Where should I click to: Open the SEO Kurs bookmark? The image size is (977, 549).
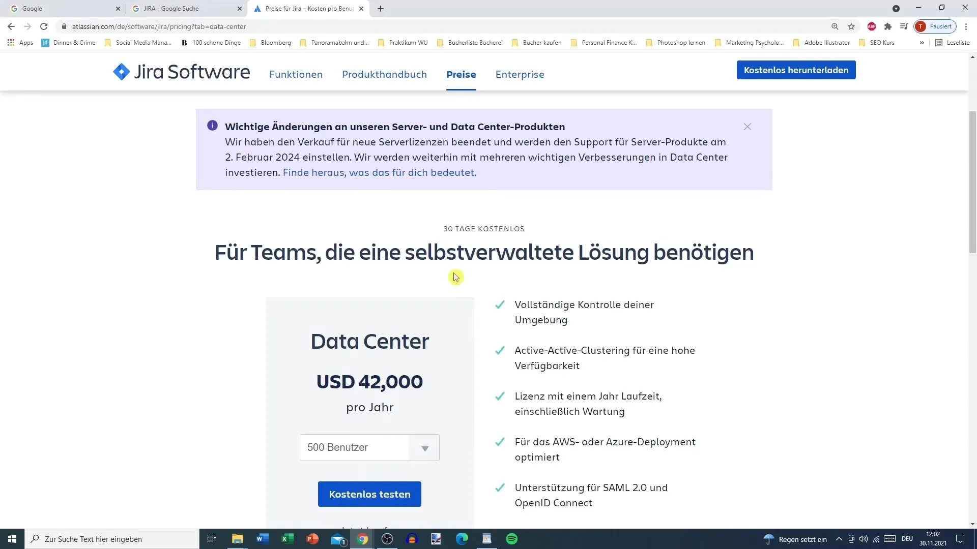pyautogui.click(x=876, y=43)
